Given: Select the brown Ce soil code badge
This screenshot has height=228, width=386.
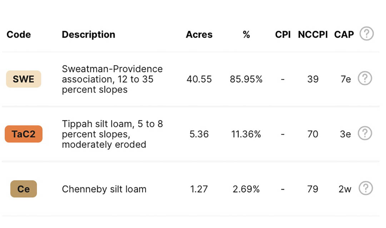Looking at the screenshot, I should pos(24,189).
